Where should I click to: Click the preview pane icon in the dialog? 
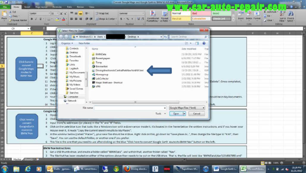197,43
